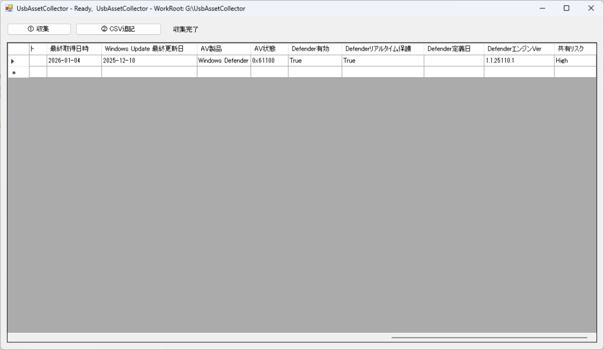
Task: Click the UsbAssetCollector app icon in title bar
Action: point(9,9)
